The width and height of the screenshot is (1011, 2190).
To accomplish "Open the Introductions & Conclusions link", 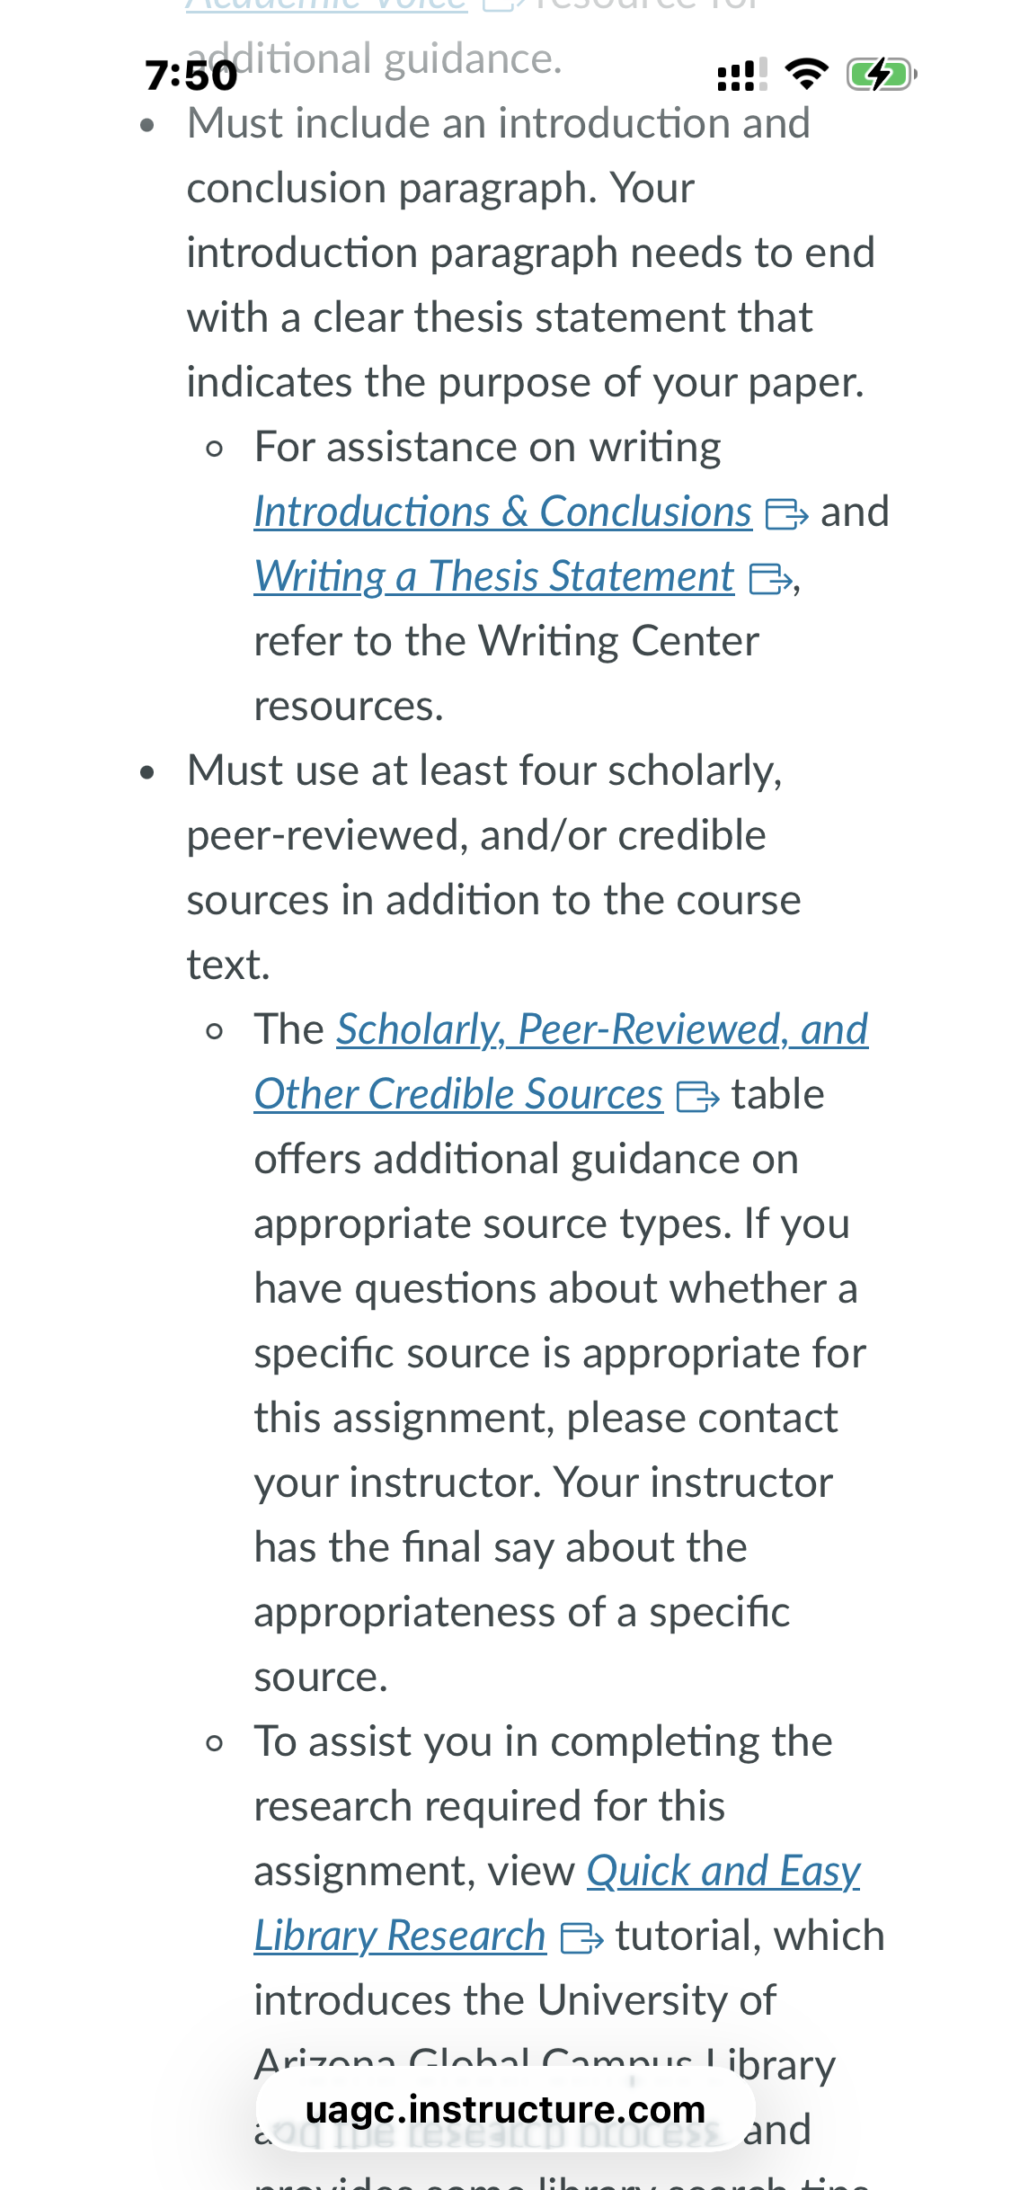I will [502, 512].
